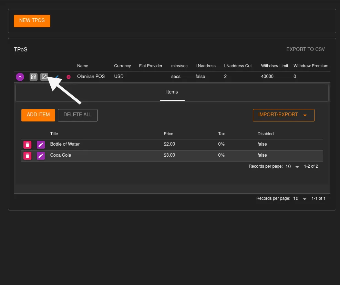Sort items by Title column header
The image size is (340, 285).
tap(54, 134)
